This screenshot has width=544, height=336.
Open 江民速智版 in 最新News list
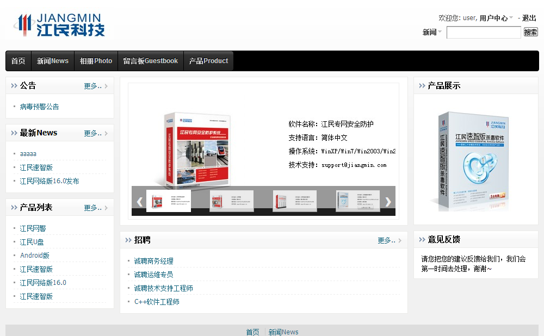36,167
